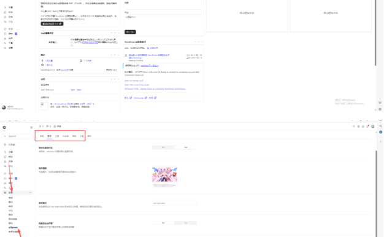
Task: Open Appearance in the upper dashboard sidebar
Action: point(10,29)
